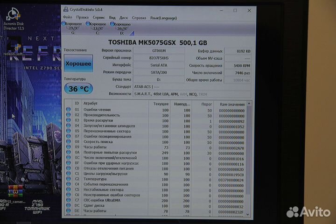Open the WinRAR archive icon on desktop
Viewport: 336px width, 224px height.
[15, 191]
